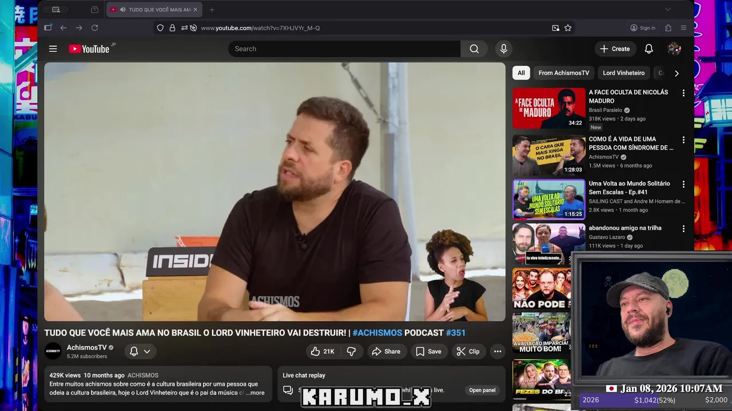The width and height of the screenshot is (732, 411).
Task: Click the #351 hashtag in the title
Action: pyautogui.click(x=456, y=333)
